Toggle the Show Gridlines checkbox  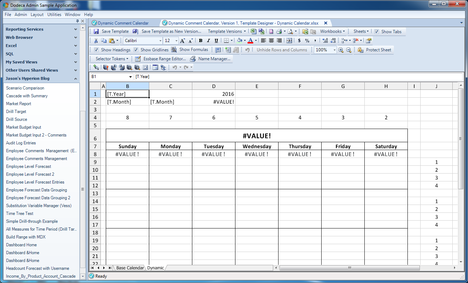[x=136, y=50]
